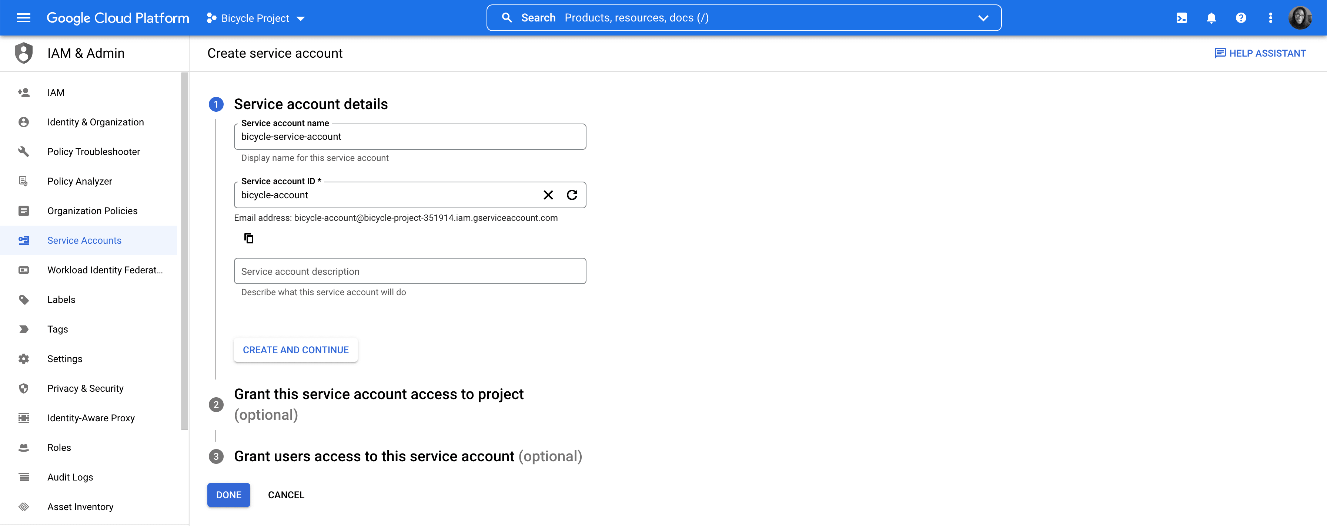Go to Policy Troubleshooter in sidebar
The height and width of the screenshot is (526, 1327).
(x=93, y=151)
